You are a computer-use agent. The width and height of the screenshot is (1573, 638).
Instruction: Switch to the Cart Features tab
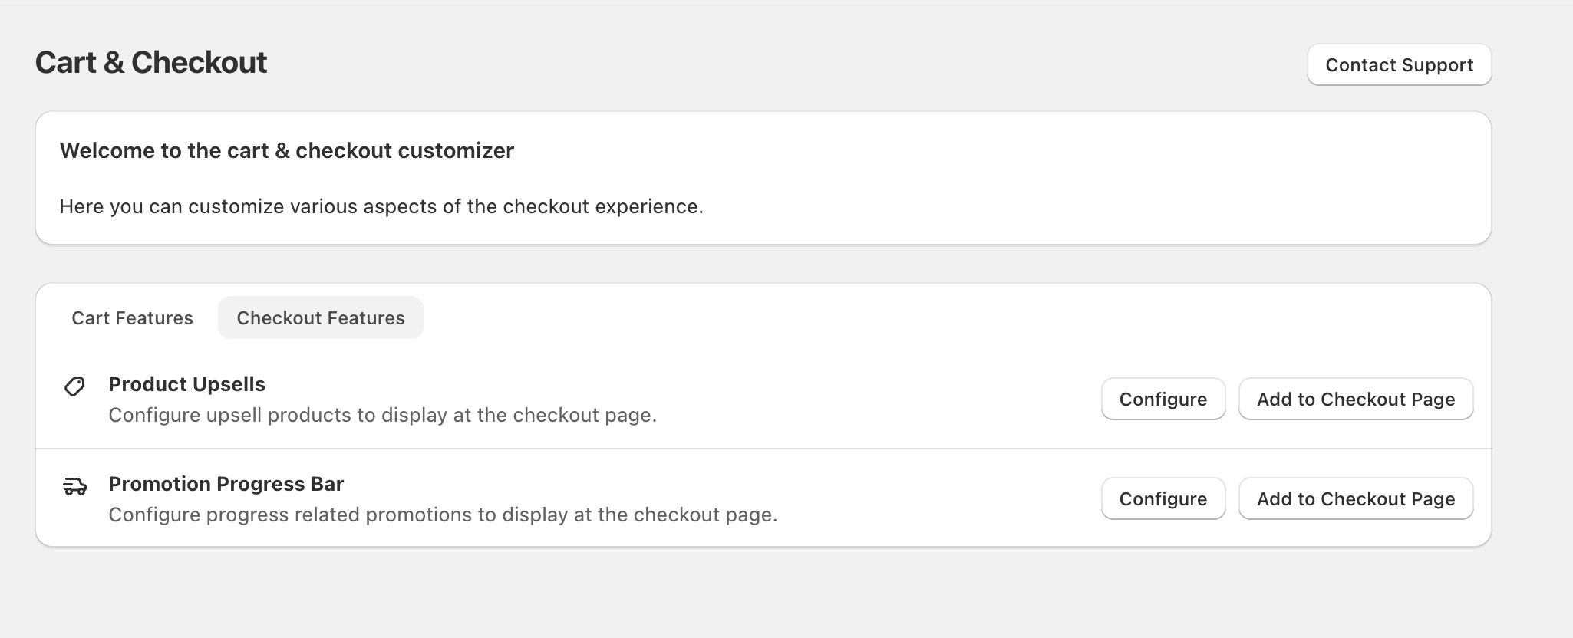tap(132, 317)
